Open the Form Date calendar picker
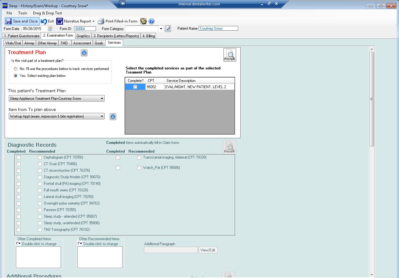The image size is (399, 278). [x=50, y=29]
